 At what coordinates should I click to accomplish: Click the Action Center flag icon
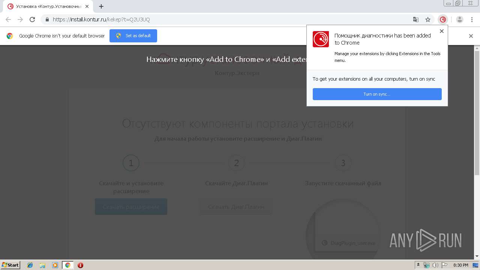(x=443, y=265)
